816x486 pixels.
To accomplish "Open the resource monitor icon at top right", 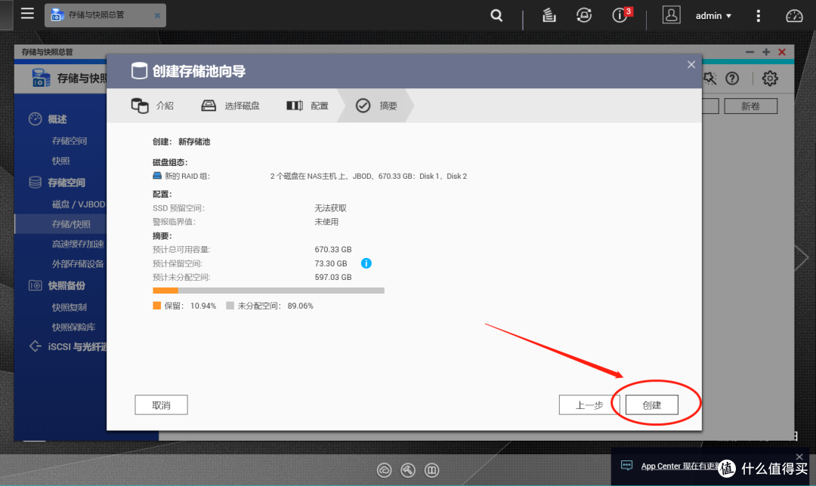I will tap(794, 15).
